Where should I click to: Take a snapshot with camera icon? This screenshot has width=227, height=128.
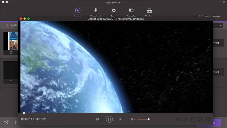(x=186, y=119)
